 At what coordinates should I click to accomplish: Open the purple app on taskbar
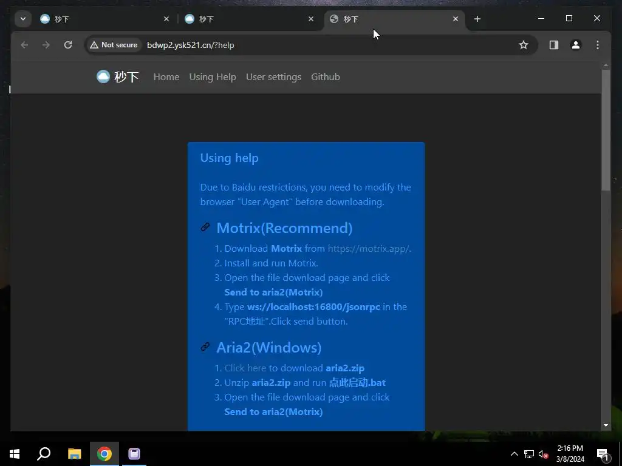(x=134, y=454)
